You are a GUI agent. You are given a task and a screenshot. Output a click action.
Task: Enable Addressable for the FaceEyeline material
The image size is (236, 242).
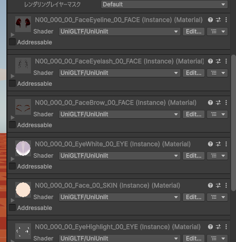(x=12, y=42)
